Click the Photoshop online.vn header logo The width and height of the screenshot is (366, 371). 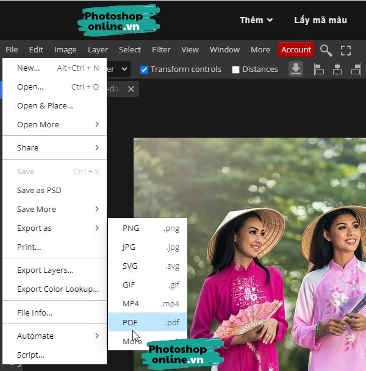(x=118, y=20)
